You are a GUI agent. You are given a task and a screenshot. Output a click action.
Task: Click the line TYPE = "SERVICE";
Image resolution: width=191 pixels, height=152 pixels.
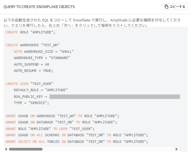pos(31,103)
